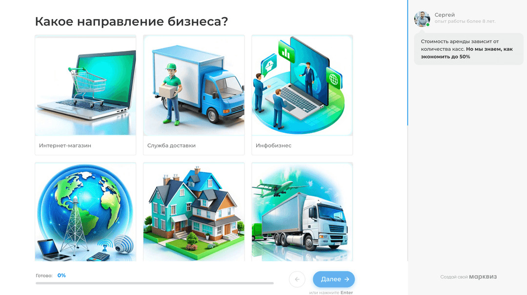This screenshot has width=527, height=295.
Task: Select the businessmen around laptop image
Action: click(x=302, y=85)
